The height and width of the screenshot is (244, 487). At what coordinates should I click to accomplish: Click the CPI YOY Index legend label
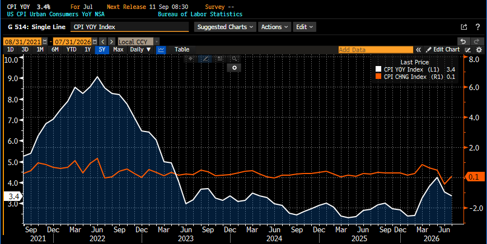404,69
